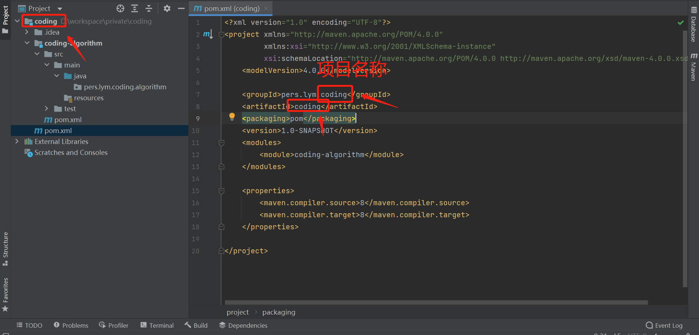Click the green checkmark inspection status icon
The image size is (699, 335).
click(x=681, y=23)
